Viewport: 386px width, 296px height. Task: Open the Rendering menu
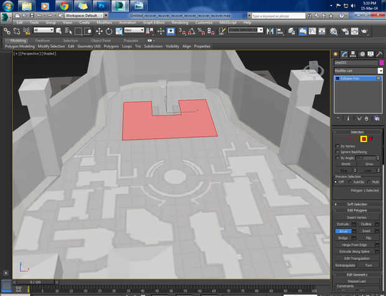click(179, 22)
